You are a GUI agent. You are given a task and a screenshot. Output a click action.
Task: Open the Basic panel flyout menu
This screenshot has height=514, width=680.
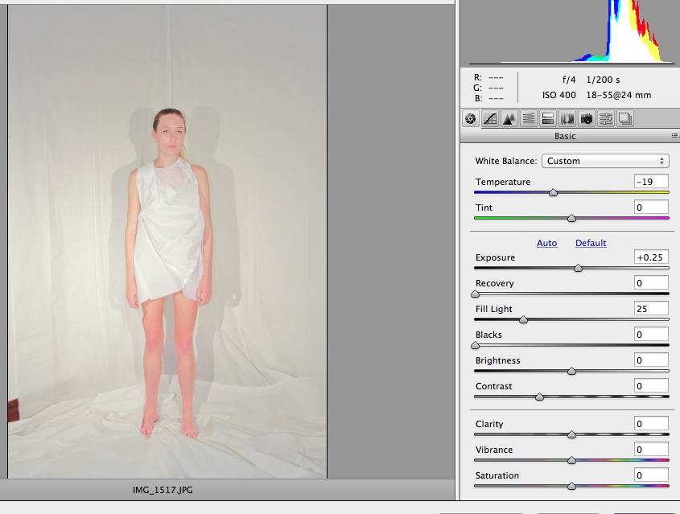pyautogui.click(x=674, y=137)
